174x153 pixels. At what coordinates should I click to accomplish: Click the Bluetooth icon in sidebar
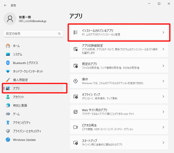click(x=8, y=63)
